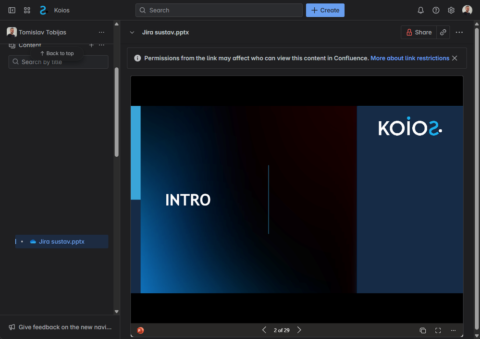Dismiss the permissions info banner
Image resolution: width=480 pixels, height=339 pixels.
455,58
